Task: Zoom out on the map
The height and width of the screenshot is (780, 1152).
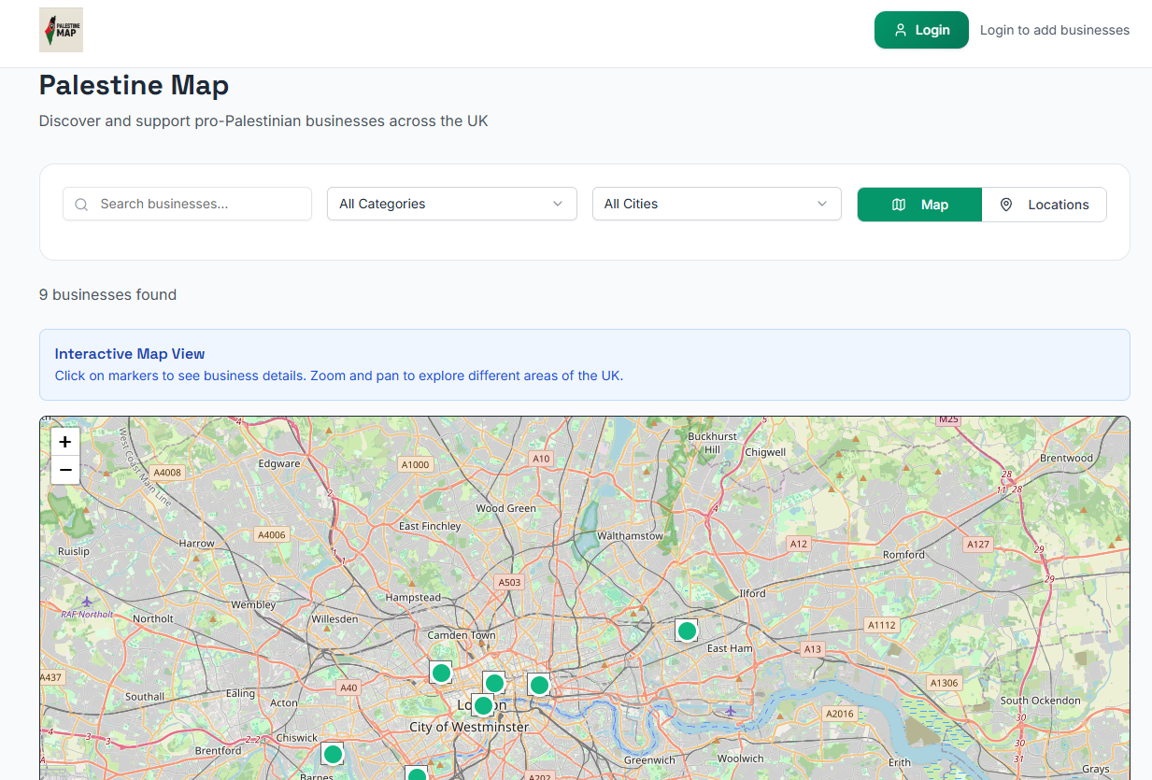Action: point(65,470)
